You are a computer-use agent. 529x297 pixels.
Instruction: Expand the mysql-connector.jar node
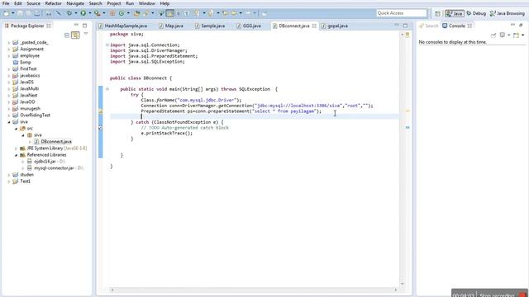click(23, 168)
